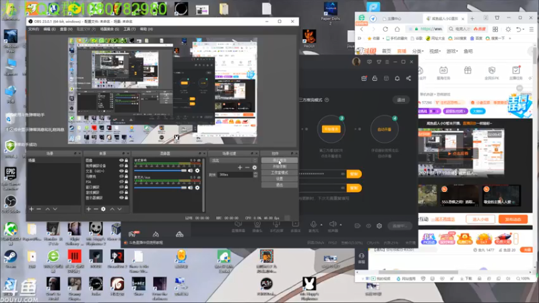Remove selected source with the minus icon

(x=96, y=209)
